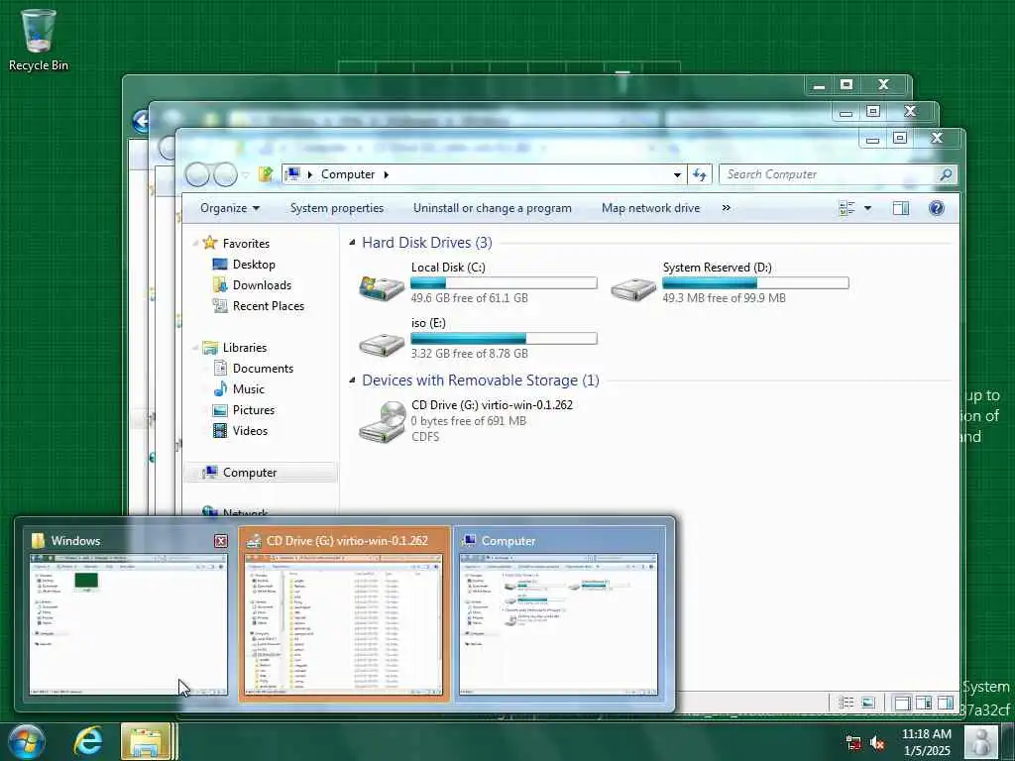
Task: Click the taskbar clock showing 11:18 AM
Action: click(x=927, y=742)
